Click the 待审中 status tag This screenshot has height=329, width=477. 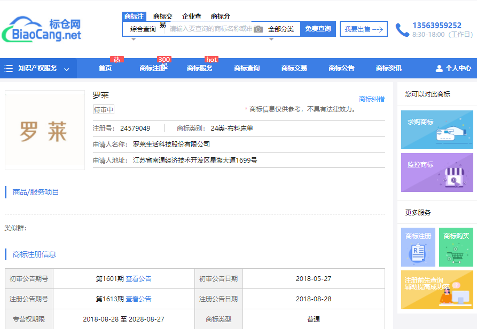coord(104,109)
